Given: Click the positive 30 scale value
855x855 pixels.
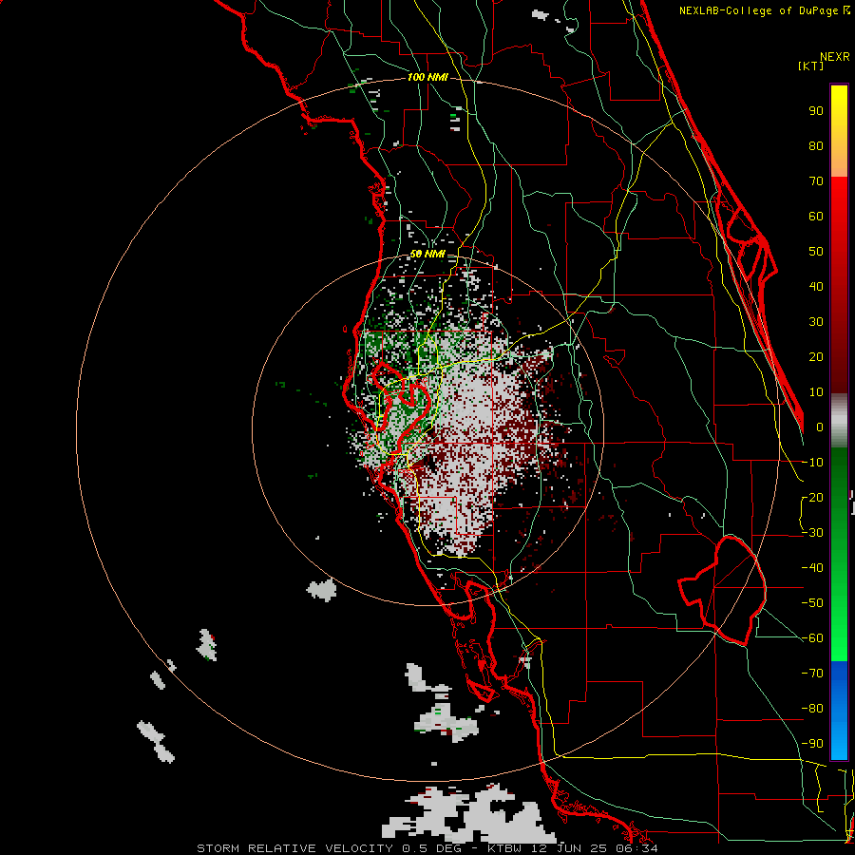Looking at the screenshot, I should (816, 322).
